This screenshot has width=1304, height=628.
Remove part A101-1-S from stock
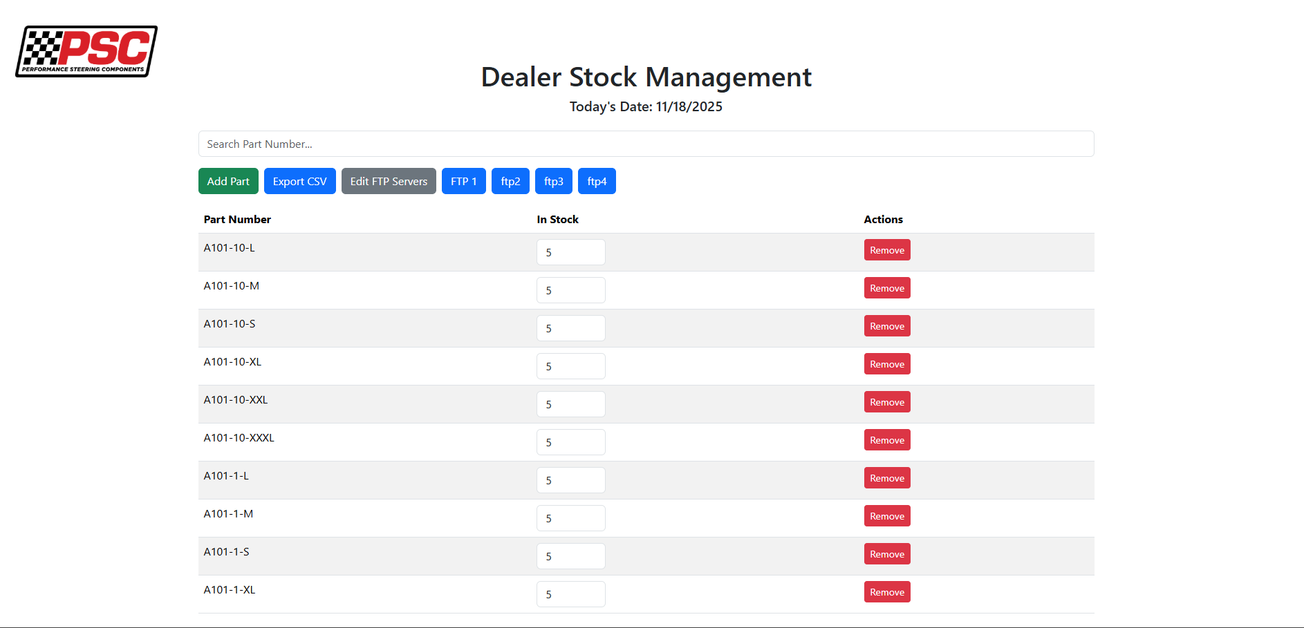[x=886, y=553]
